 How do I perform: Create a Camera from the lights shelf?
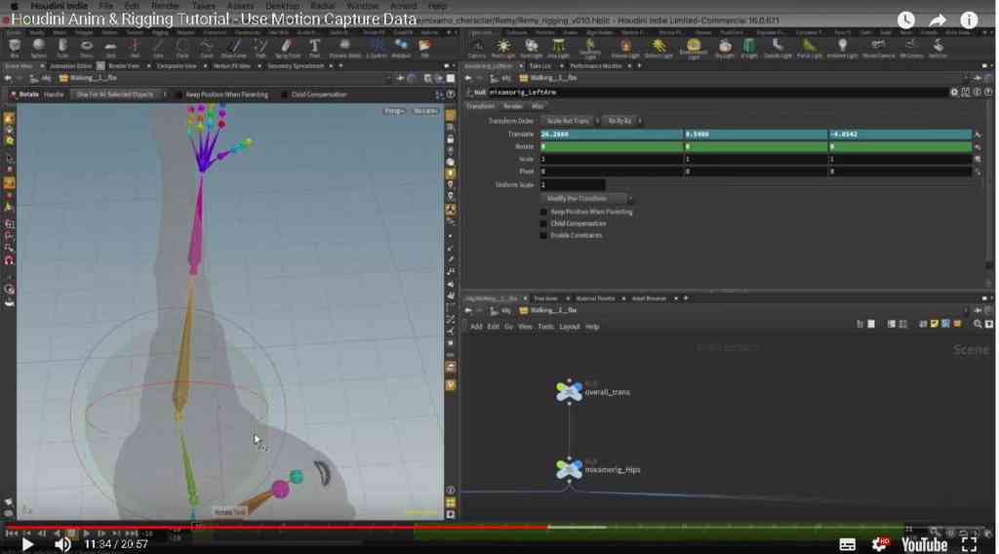(x=476, y=47)
